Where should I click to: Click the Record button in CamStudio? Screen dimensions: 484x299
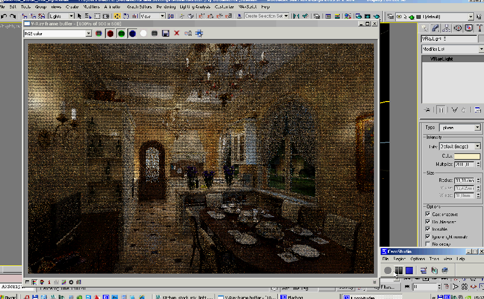(x=387, y=270)
